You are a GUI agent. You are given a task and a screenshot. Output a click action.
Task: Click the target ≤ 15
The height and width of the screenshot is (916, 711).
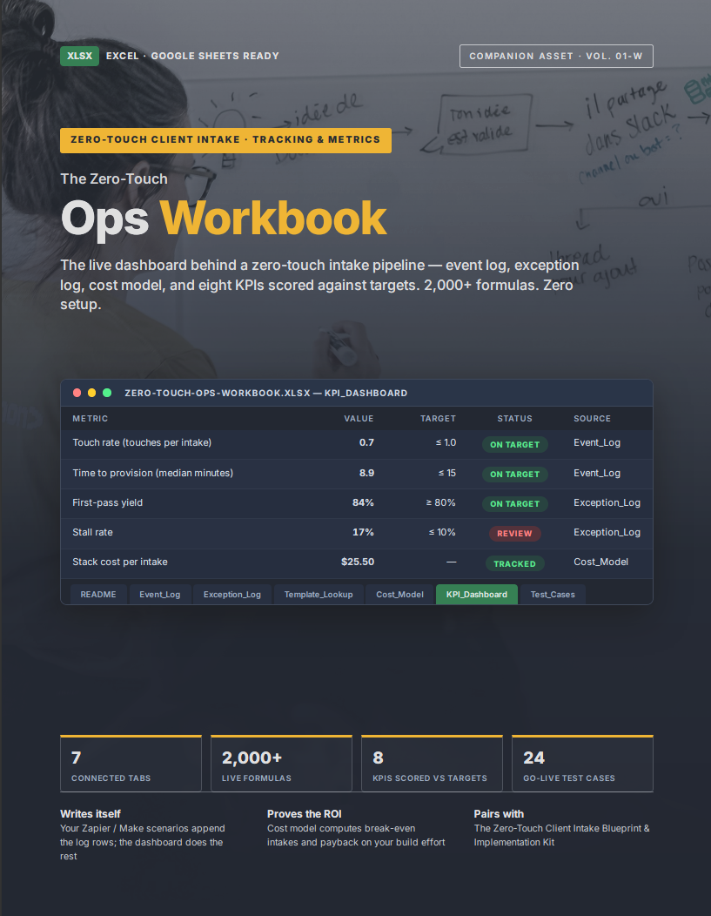click(447, 473)
